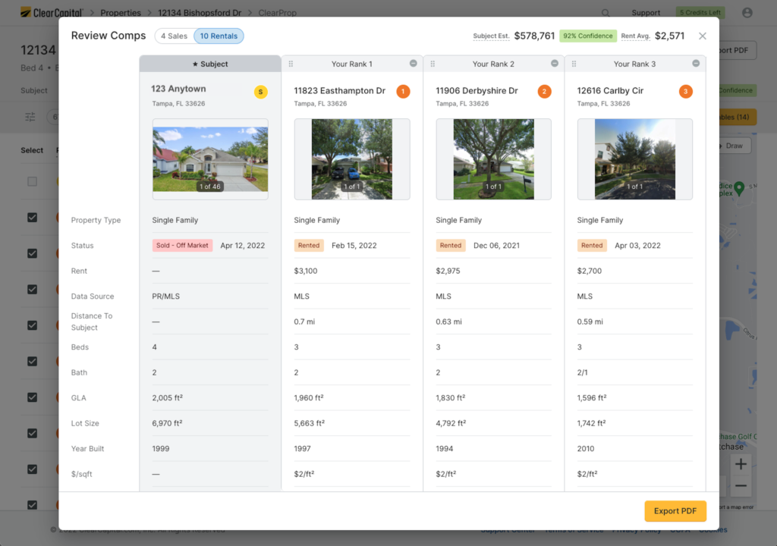Grab the drag handle of Your Rank 1

[291, 64]
